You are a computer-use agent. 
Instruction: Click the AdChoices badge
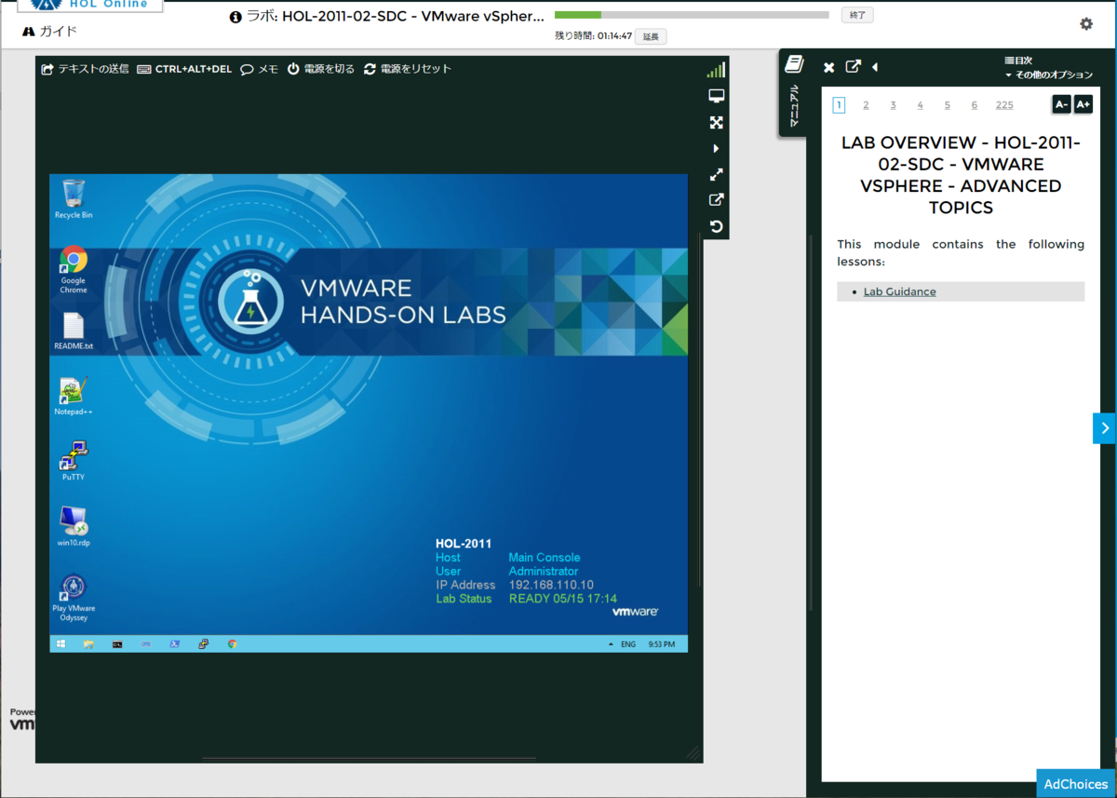pyautogui.click(x=1076, y=784)
